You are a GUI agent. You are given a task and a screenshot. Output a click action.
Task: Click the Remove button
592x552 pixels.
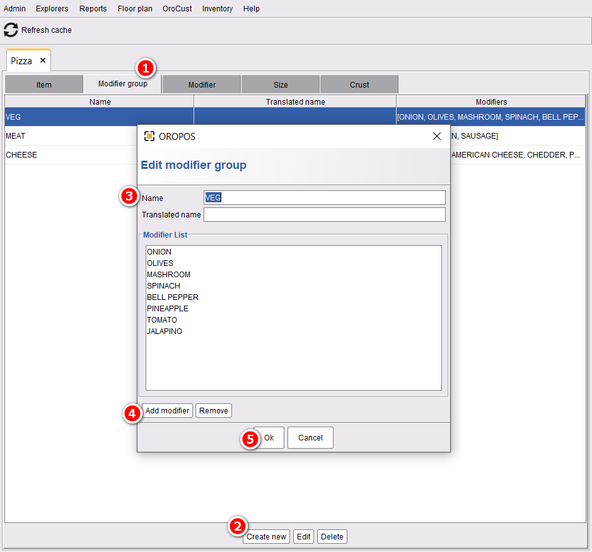tap(214, 410)
